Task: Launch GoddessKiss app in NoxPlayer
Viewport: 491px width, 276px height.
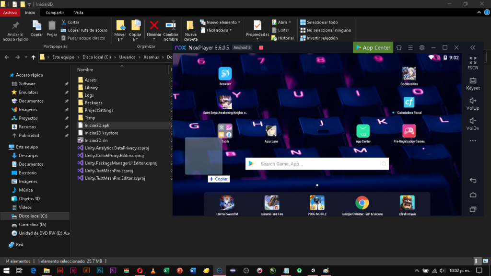Action: click(x=409, y=74)
